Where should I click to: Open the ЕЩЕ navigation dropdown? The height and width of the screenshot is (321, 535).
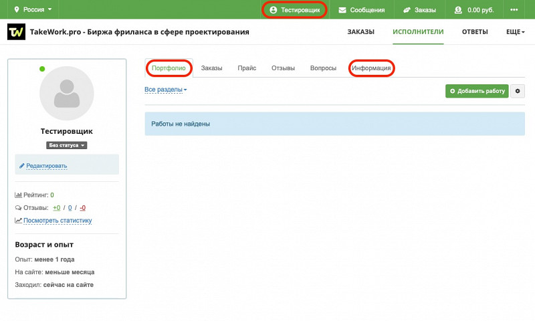click(x=515, y=31)
